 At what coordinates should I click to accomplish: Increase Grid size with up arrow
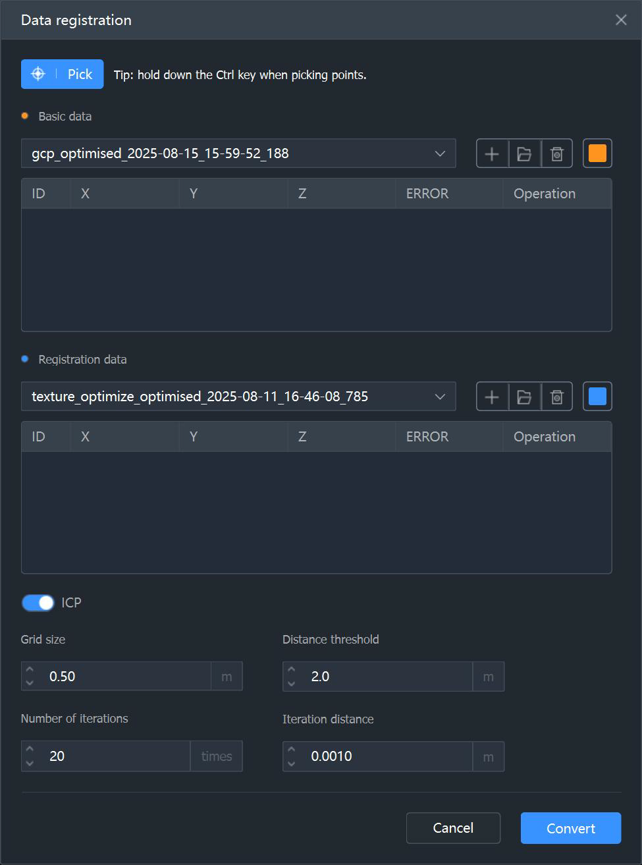30,670
